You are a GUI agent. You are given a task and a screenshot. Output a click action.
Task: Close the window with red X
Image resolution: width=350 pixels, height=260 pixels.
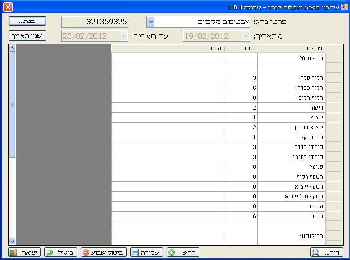8,7
